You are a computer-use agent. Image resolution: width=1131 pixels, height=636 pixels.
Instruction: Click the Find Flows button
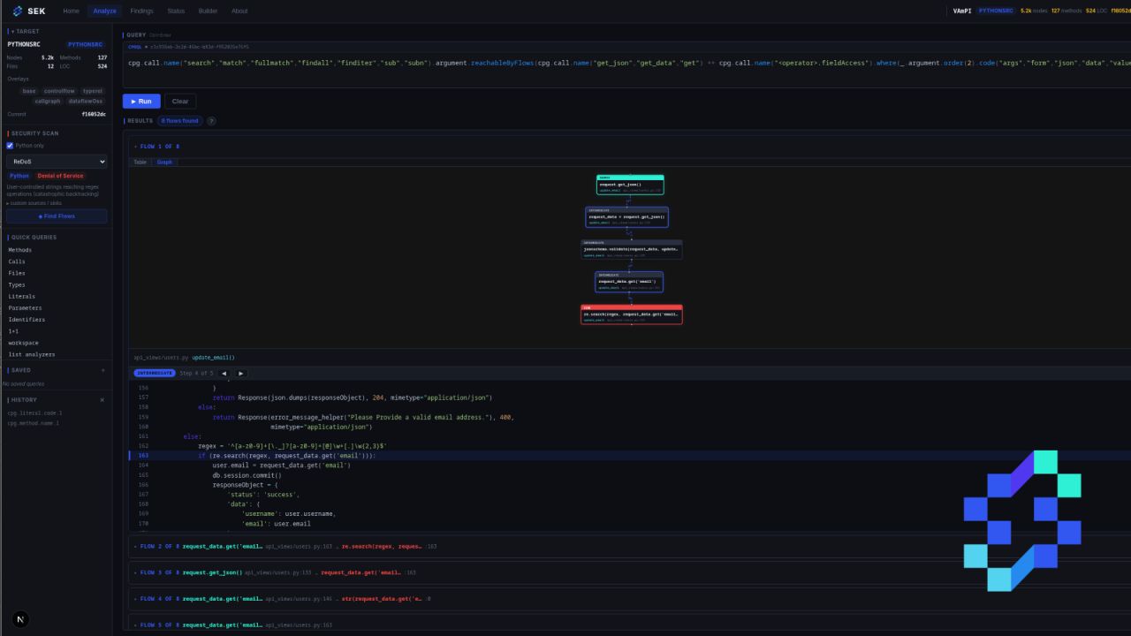[x=57, y=216]
